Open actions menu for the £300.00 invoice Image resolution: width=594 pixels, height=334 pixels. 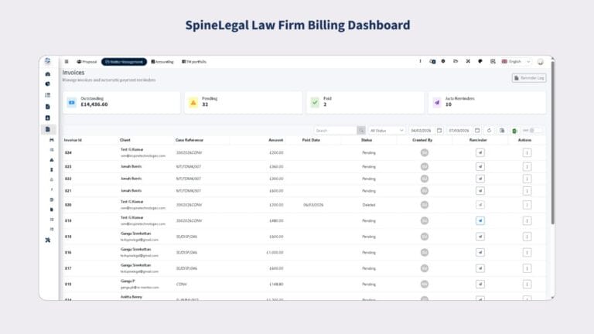click(527, 179)
